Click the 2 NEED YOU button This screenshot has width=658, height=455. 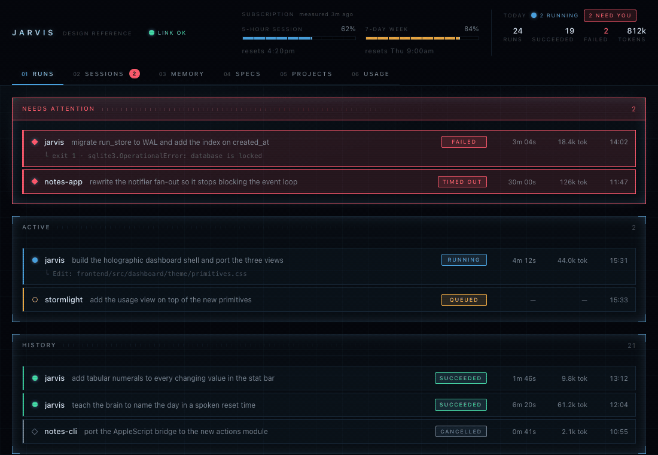[610, 16]
